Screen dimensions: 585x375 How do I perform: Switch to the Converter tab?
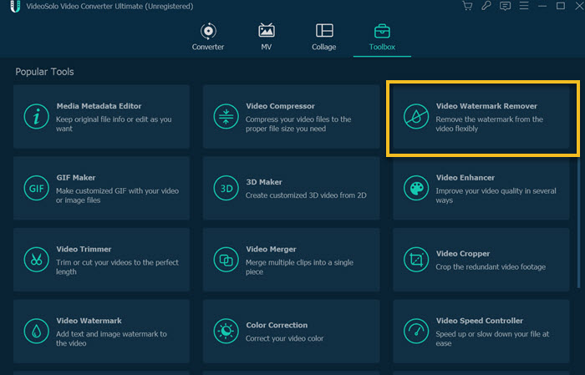click(208, 37)
